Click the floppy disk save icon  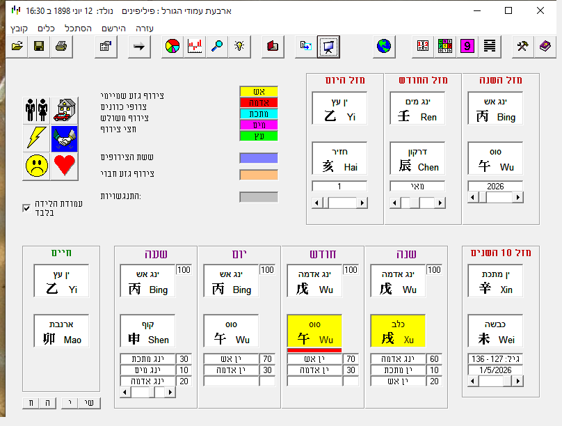[39, 47]
